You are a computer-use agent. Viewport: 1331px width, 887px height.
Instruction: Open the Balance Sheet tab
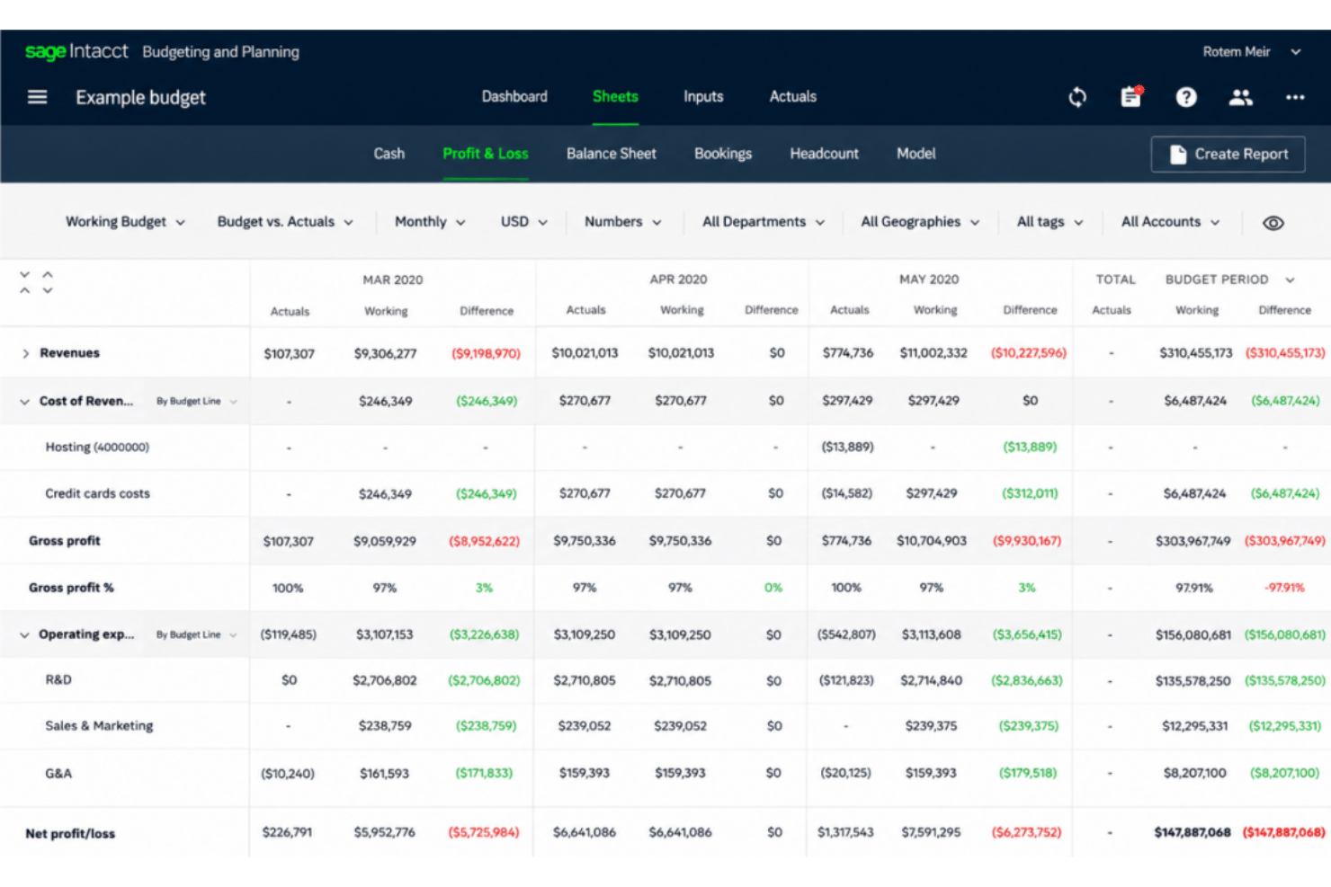pos(612,154)
